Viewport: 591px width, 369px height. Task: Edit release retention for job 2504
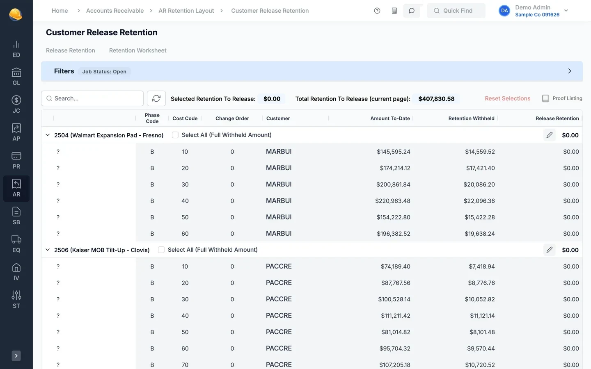[x=550, y=135]
